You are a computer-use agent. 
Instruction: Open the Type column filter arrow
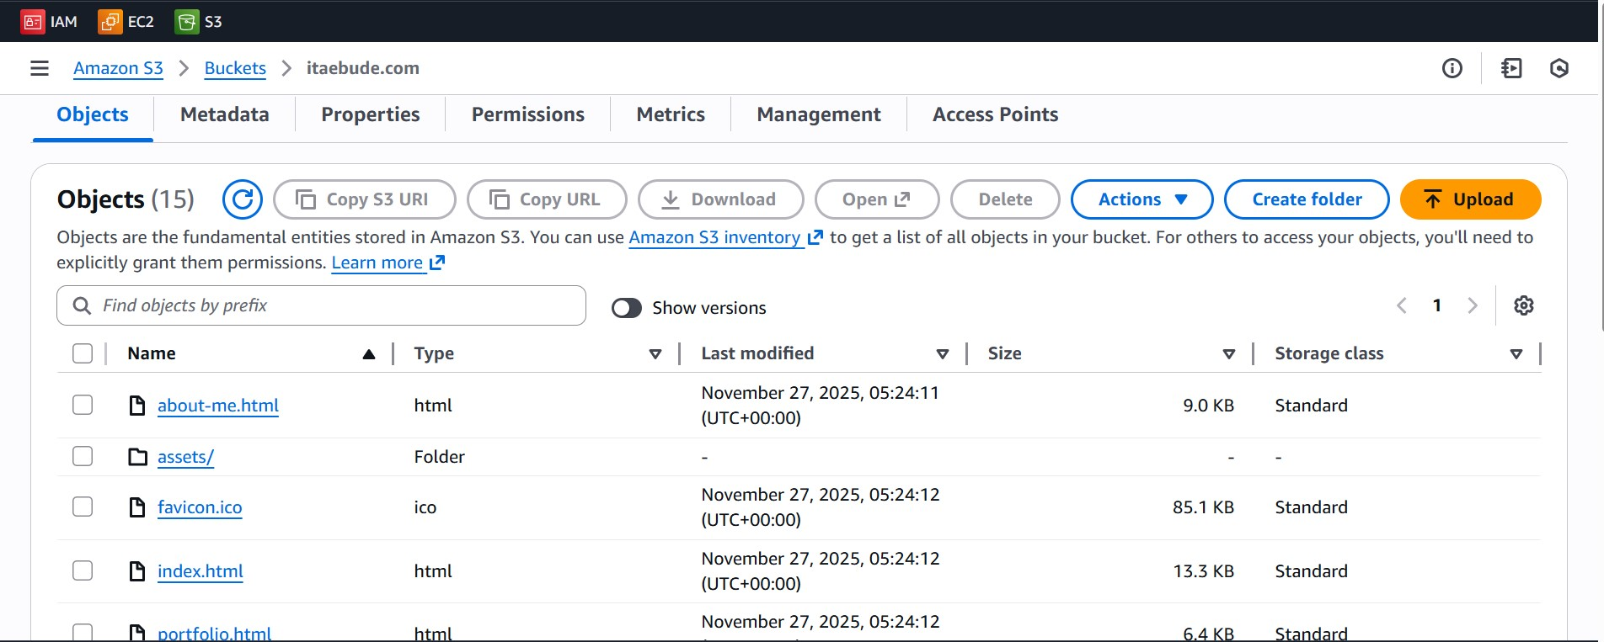pyautogui.click(x=655, y=354)
